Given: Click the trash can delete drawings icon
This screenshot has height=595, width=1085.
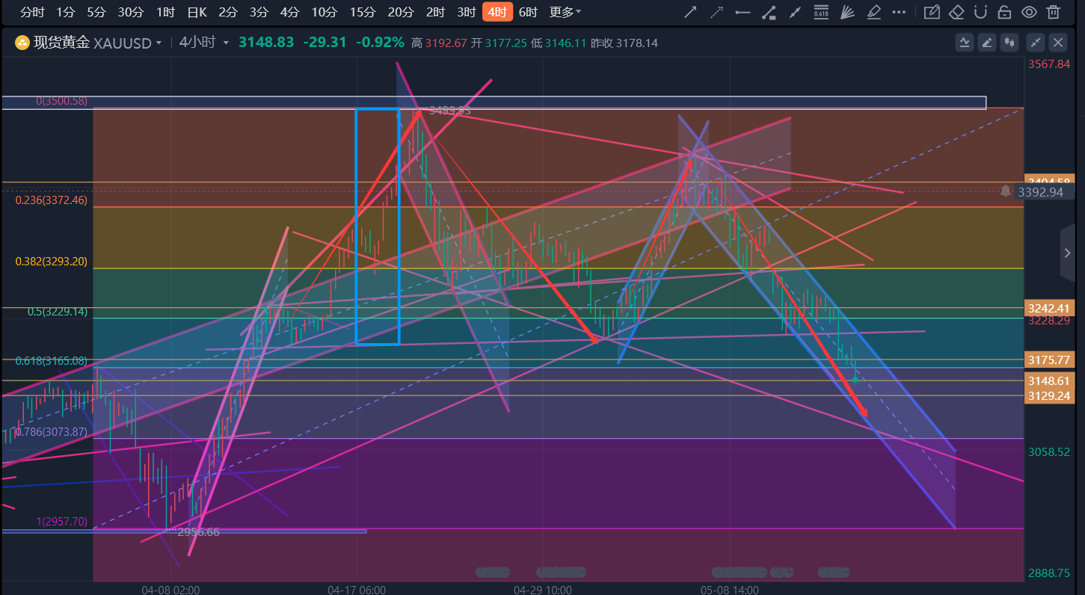Looking at the screenshot, I should point(1054,12).
